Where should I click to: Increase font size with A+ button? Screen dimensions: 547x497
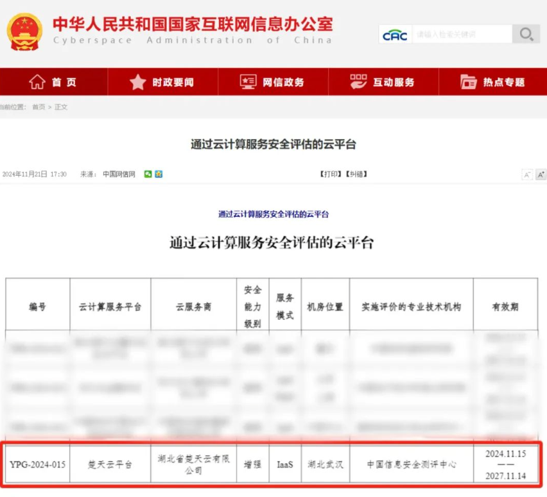click(x=541, y=174)
